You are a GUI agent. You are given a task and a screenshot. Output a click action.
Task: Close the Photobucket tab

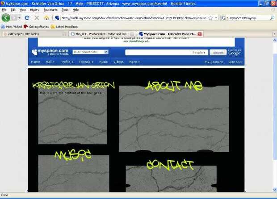click(x=132, y=34)
